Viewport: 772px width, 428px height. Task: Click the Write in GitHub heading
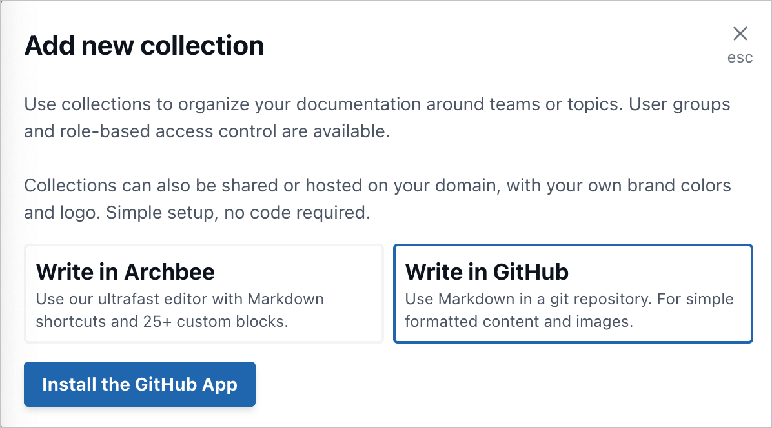tap(486, 272)
